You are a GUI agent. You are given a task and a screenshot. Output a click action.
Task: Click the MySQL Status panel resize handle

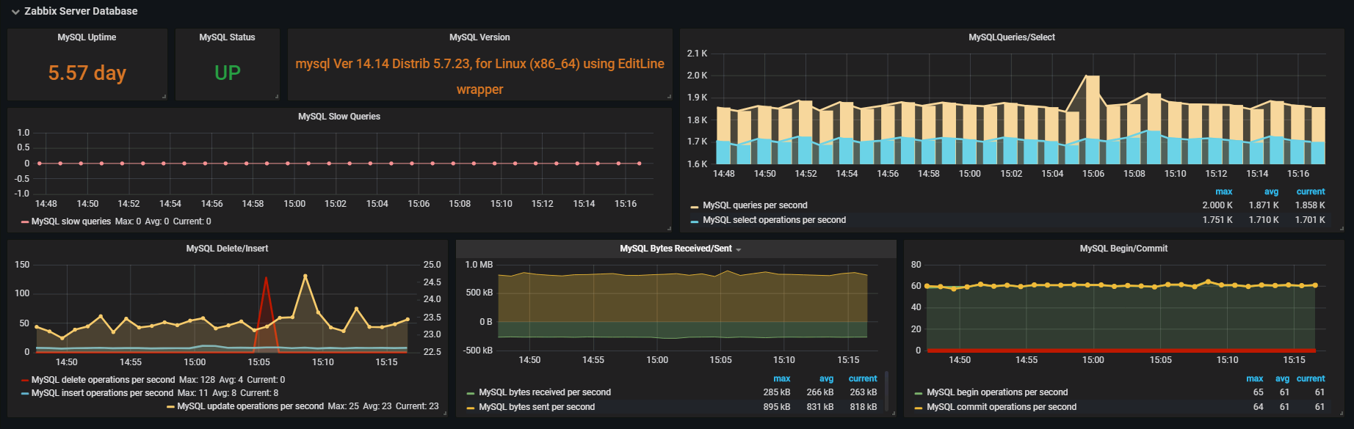pyautogui.click(x=277, y=97)
